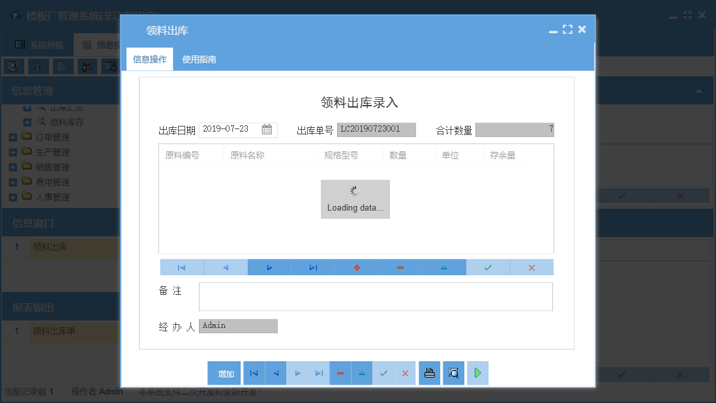
Task: Click inside the 备注 remarks field
Action: (x=376, y=297)
